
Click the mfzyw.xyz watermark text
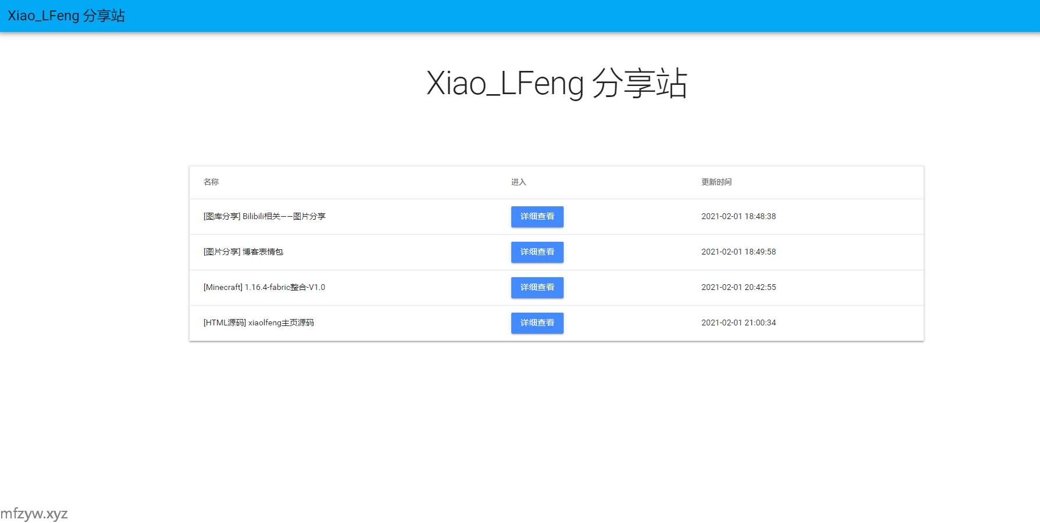[x=34, y=514]
